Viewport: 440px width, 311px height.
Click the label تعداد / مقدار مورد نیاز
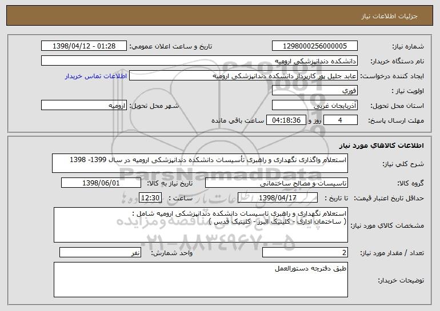click(392, 253)
